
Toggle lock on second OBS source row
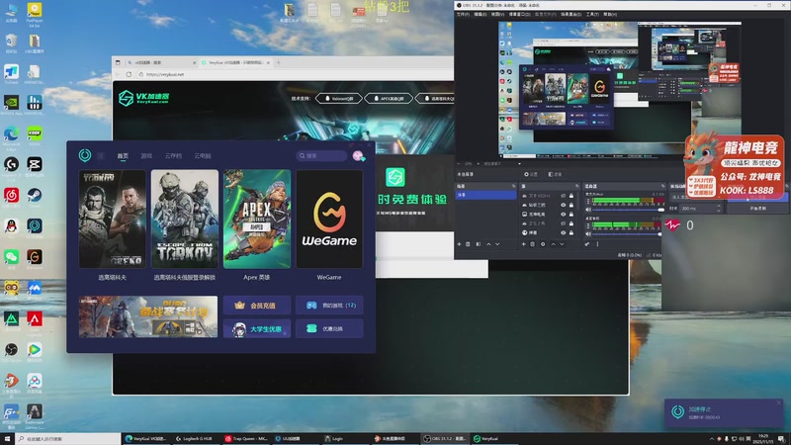point(571,206)
